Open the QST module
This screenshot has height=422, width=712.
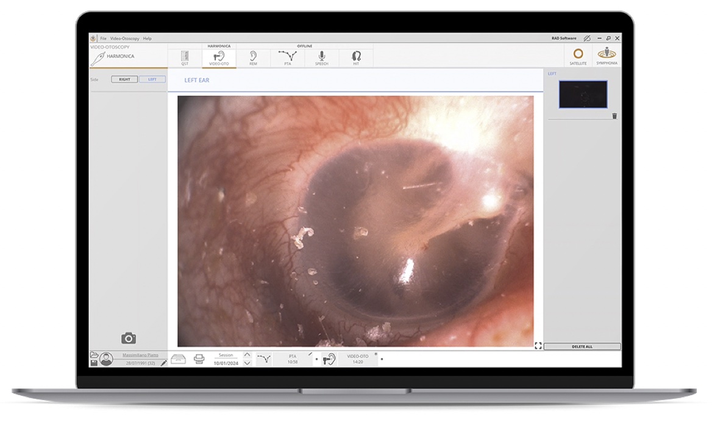(185, 57)
